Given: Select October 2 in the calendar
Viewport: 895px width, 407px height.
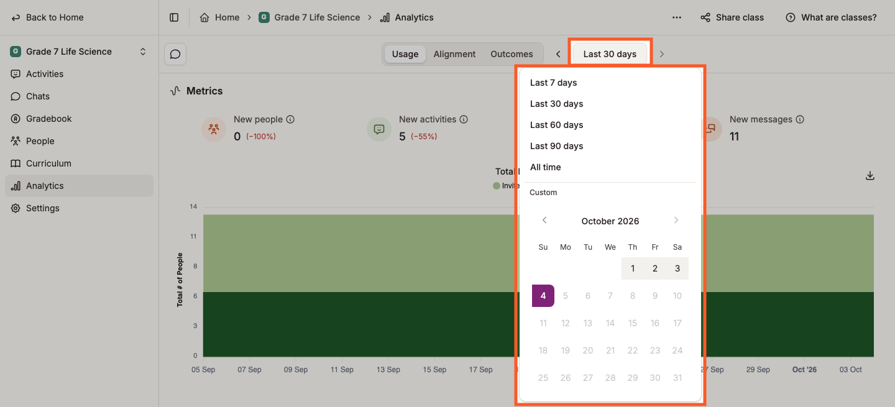Looking at the screenshot, I should pyautogui.click(x=655, y=268).
